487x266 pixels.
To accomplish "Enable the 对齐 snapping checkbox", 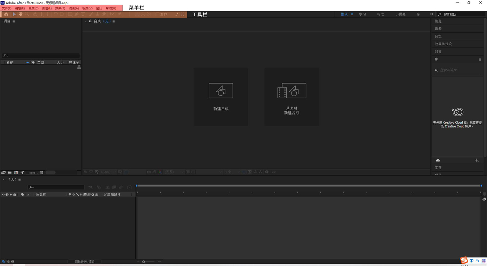I will pos(158,15).
